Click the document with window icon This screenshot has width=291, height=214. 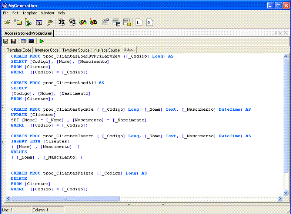click(117, 23)
